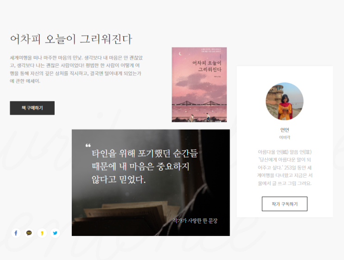Click the quote text 타인을 위해 포기했던 순간들
Image resolution: width=344 pixels, height=260 pixels.
click(145, 153)
